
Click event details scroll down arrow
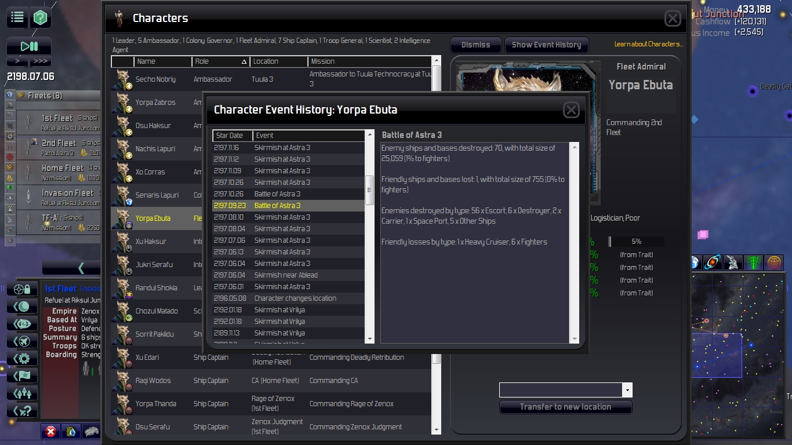(575, 339)
